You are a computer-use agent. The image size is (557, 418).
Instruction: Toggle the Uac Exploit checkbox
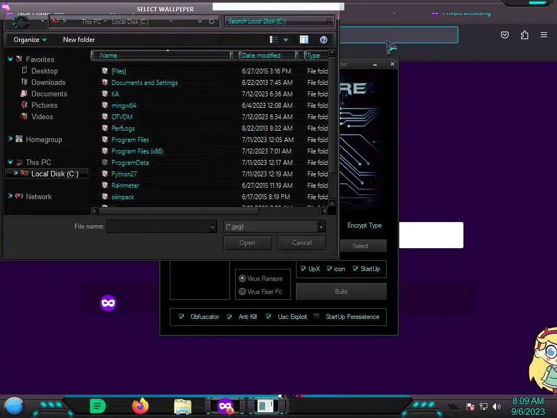(x=269, y=316)
